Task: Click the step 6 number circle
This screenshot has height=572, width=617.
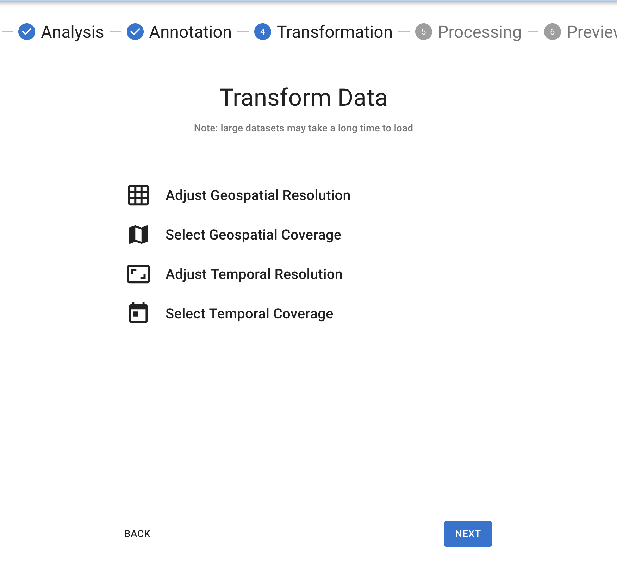Action: (553, 32)
